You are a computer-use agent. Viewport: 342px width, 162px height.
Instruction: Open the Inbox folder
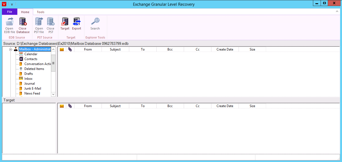click(29, 79)
